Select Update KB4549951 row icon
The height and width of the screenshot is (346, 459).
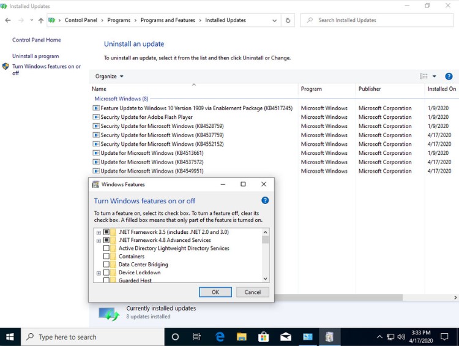95,171
